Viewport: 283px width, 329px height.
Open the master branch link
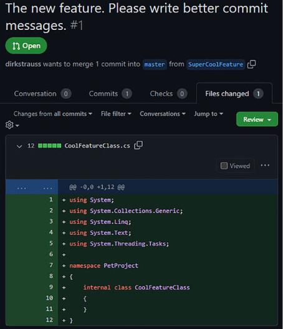click(x=155, y=64)
